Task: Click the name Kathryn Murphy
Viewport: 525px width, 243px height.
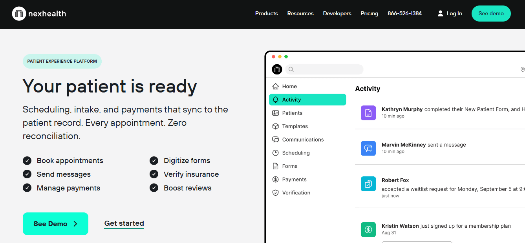Action: click(x=402, y=109)
